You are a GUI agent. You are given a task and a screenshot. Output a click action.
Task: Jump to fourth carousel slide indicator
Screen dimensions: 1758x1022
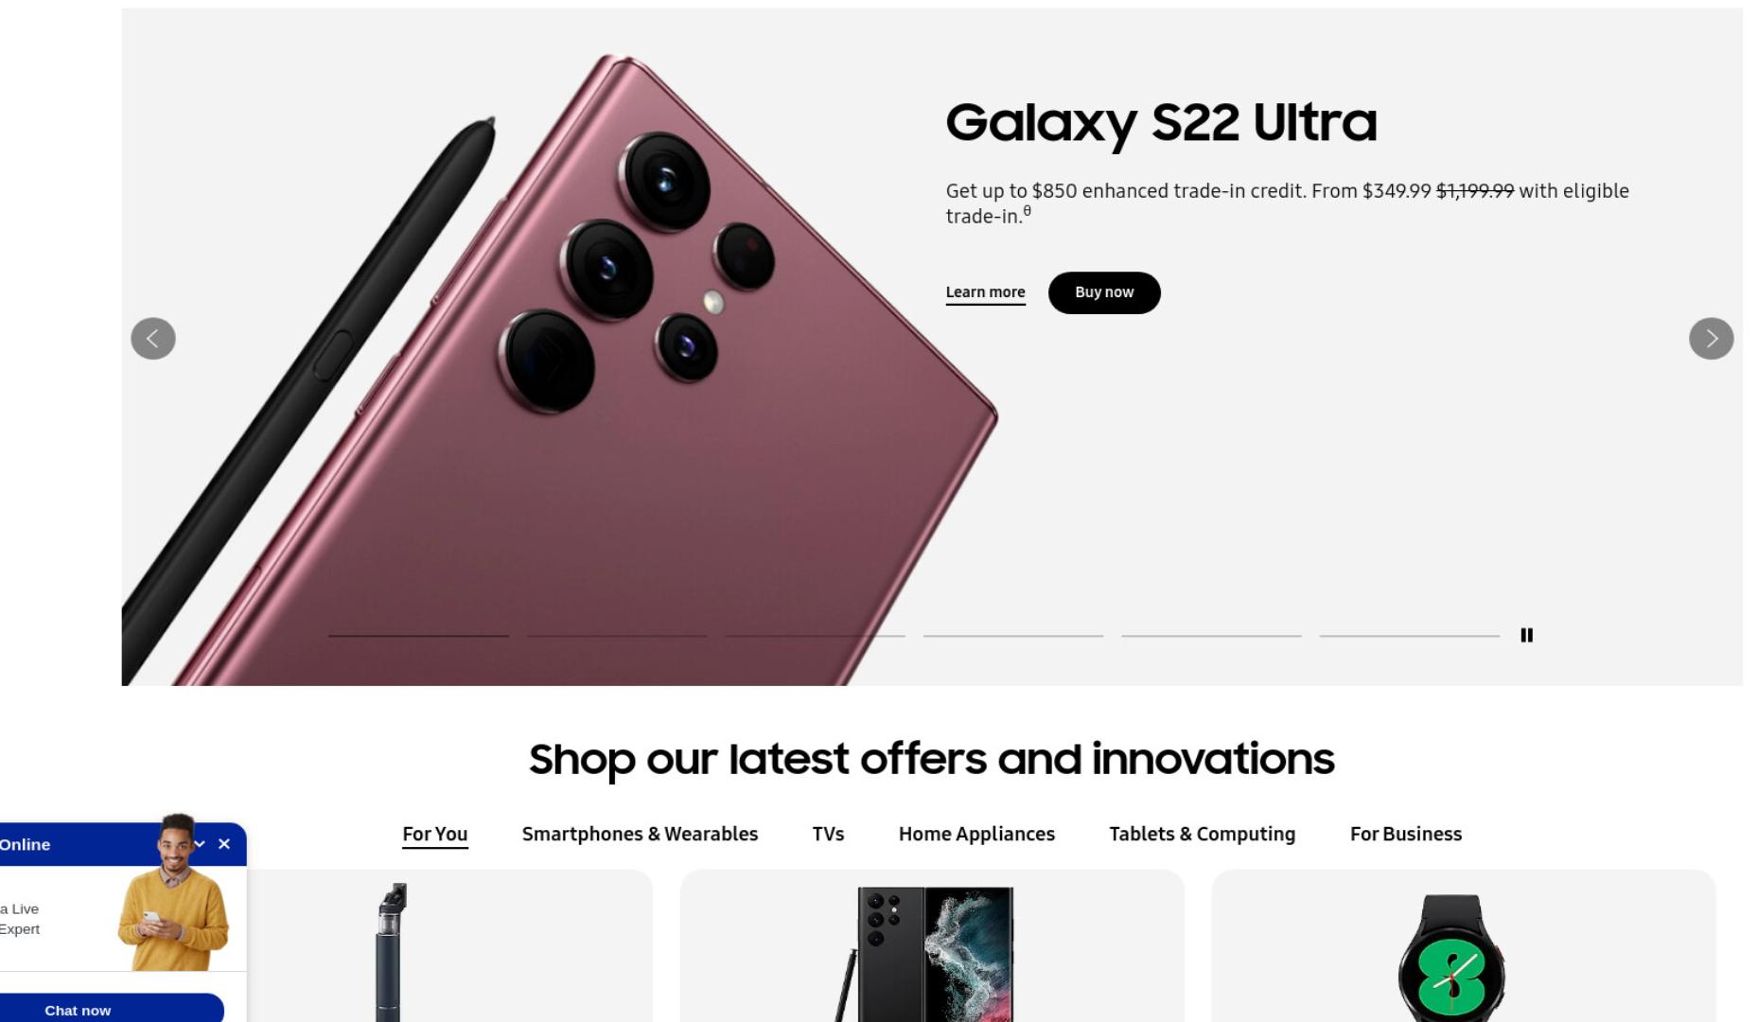[x=1013, y=636]
